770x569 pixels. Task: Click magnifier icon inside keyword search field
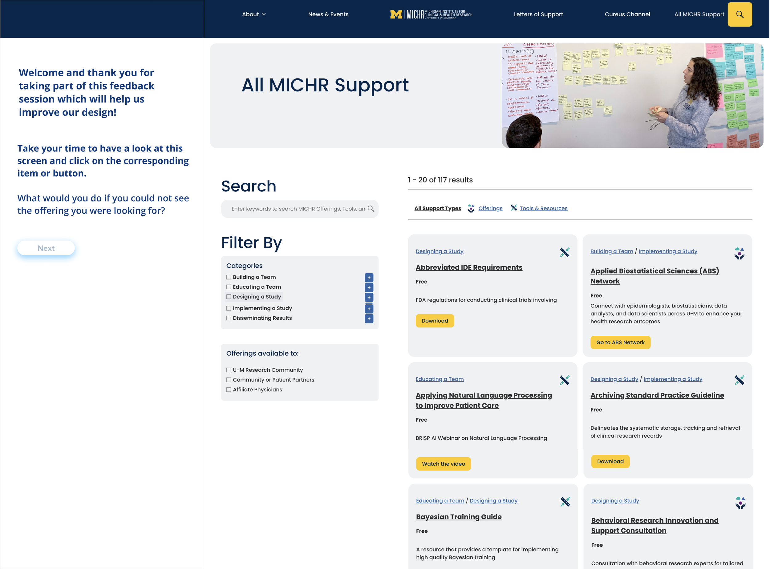pyautogui.click(x=371, y=209)
